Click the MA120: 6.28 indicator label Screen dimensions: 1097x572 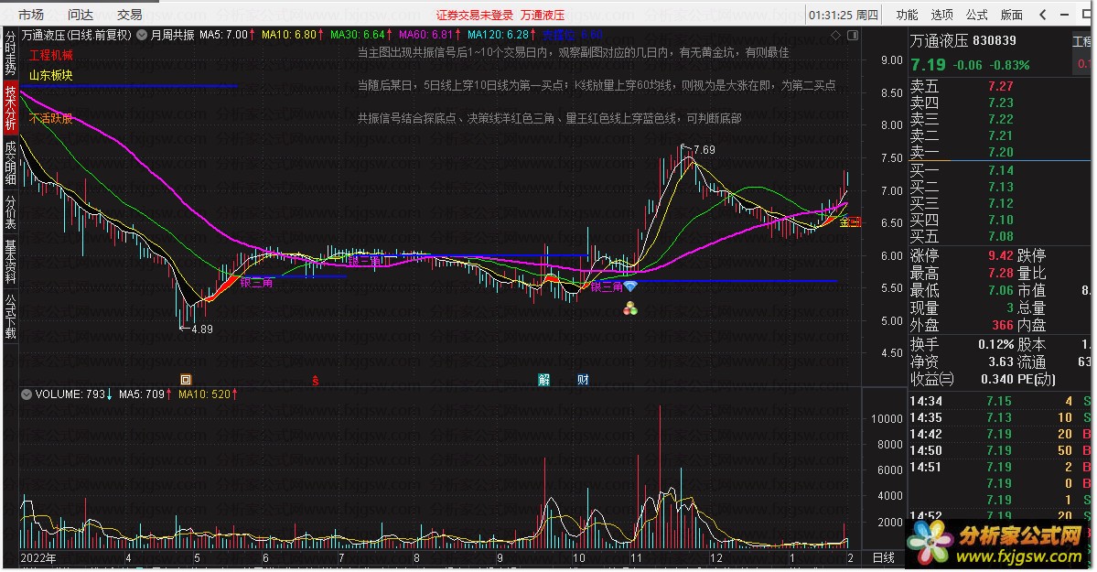click(x=501, y=34)
